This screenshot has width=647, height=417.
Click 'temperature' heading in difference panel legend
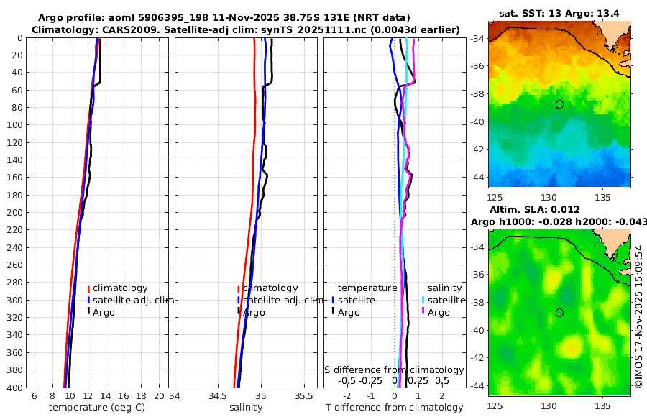tap(367, 288)
